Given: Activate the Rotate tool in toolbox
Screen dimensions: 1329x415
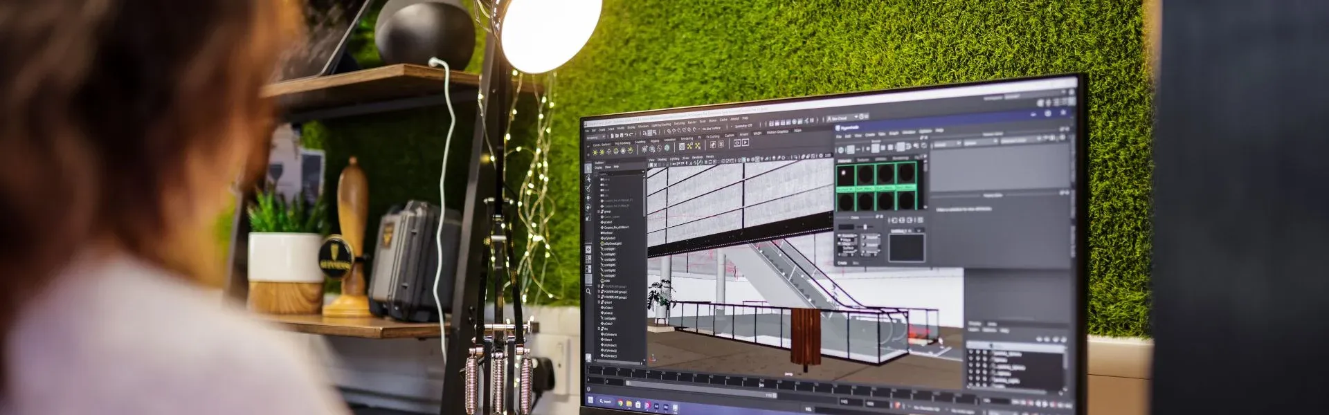Looking at the screenshot, I should pos(588,207).
